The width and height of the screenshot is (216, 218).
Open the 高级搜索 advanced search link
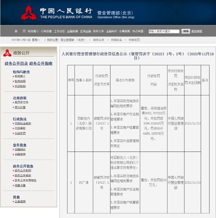pyautogui.click(x=197, y=31)
